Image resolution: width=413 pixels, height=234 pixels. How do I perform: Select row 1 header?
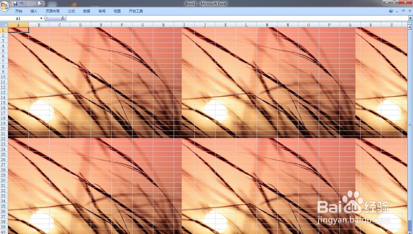(4, 30)
